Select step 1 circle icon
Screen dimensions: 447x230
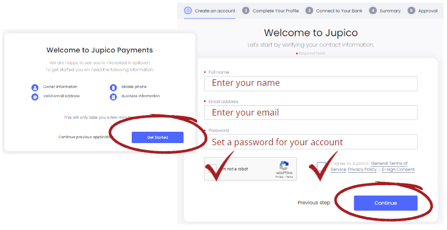[188, 11]
